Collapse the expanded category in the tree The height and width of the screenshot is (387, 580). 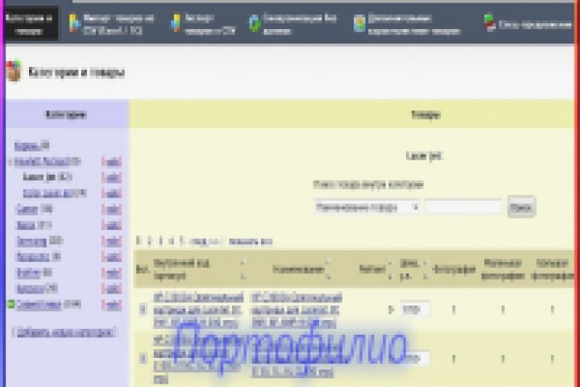(x=10, y=162)
